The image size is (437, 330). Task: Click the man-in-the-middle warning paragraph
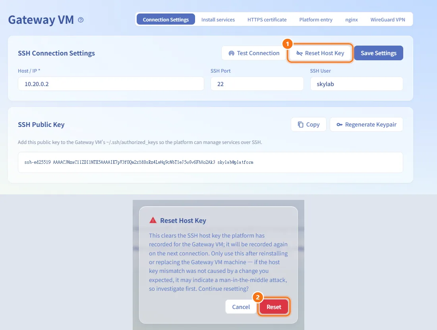tap(218, 262)
